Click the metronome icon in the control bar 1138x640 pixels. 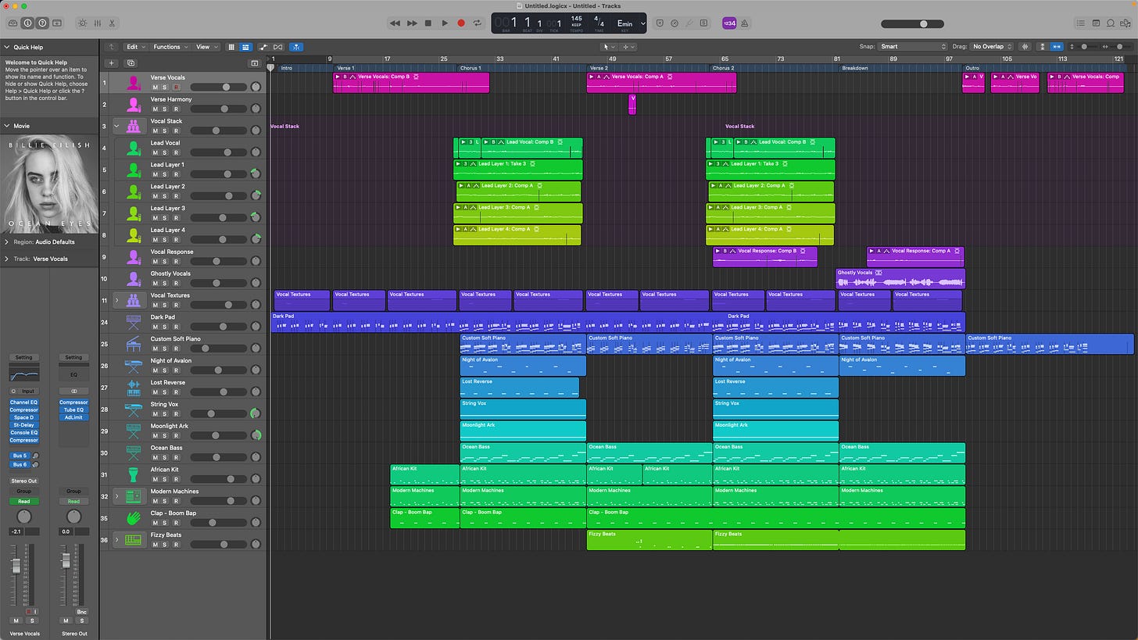pyautogui.click(x=745, y=23)
